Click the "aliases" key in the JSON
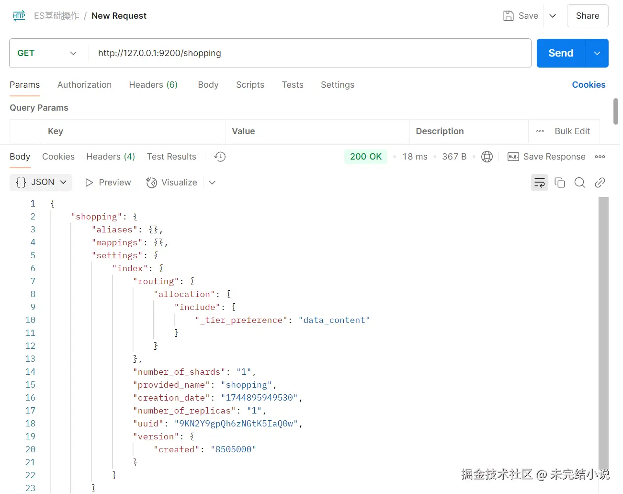The width and height of the screenshot is (623, 494). [114, 230]
